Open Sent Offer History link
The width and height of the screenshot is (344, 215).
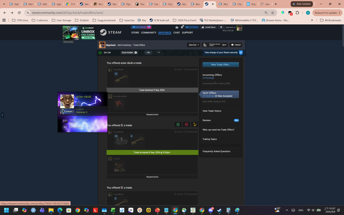click(214, 102)
